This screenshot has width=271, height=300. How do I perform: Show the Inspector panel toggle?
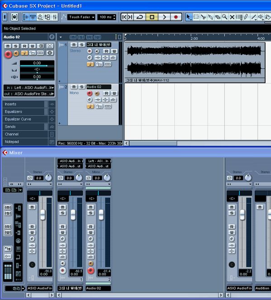25,17
